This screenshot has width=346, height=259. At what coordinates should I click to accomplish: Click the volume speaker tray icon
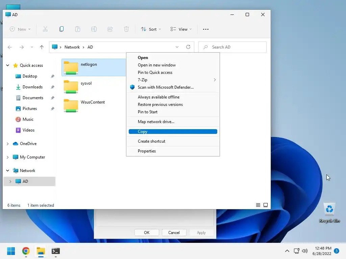(305, 251)
